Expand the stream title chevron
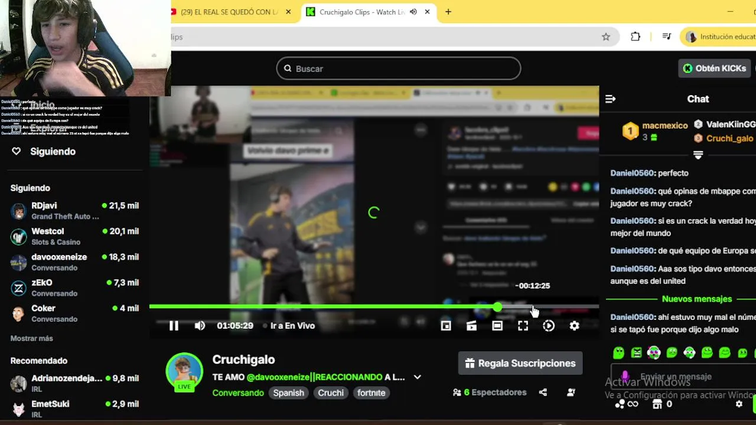 [x=417, y=377]
